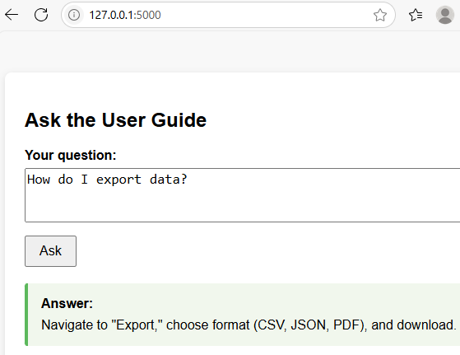Add this page to favorites with star
Screen dimensions: 460x355
click(380, 15)
